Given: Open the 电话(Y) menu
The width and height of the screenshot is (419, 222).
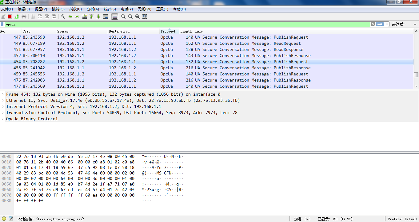Looking at the screenshot, I should (x=127, y=9).
